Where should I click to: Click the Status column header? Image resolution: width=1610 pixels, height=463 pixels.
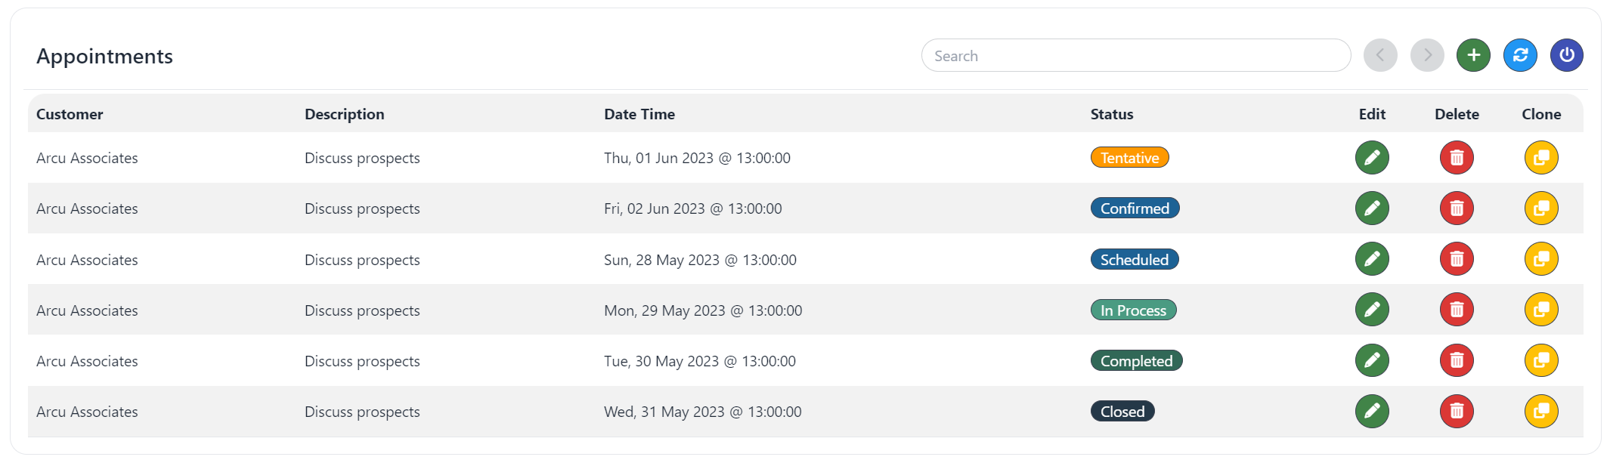coord(1111,114)
